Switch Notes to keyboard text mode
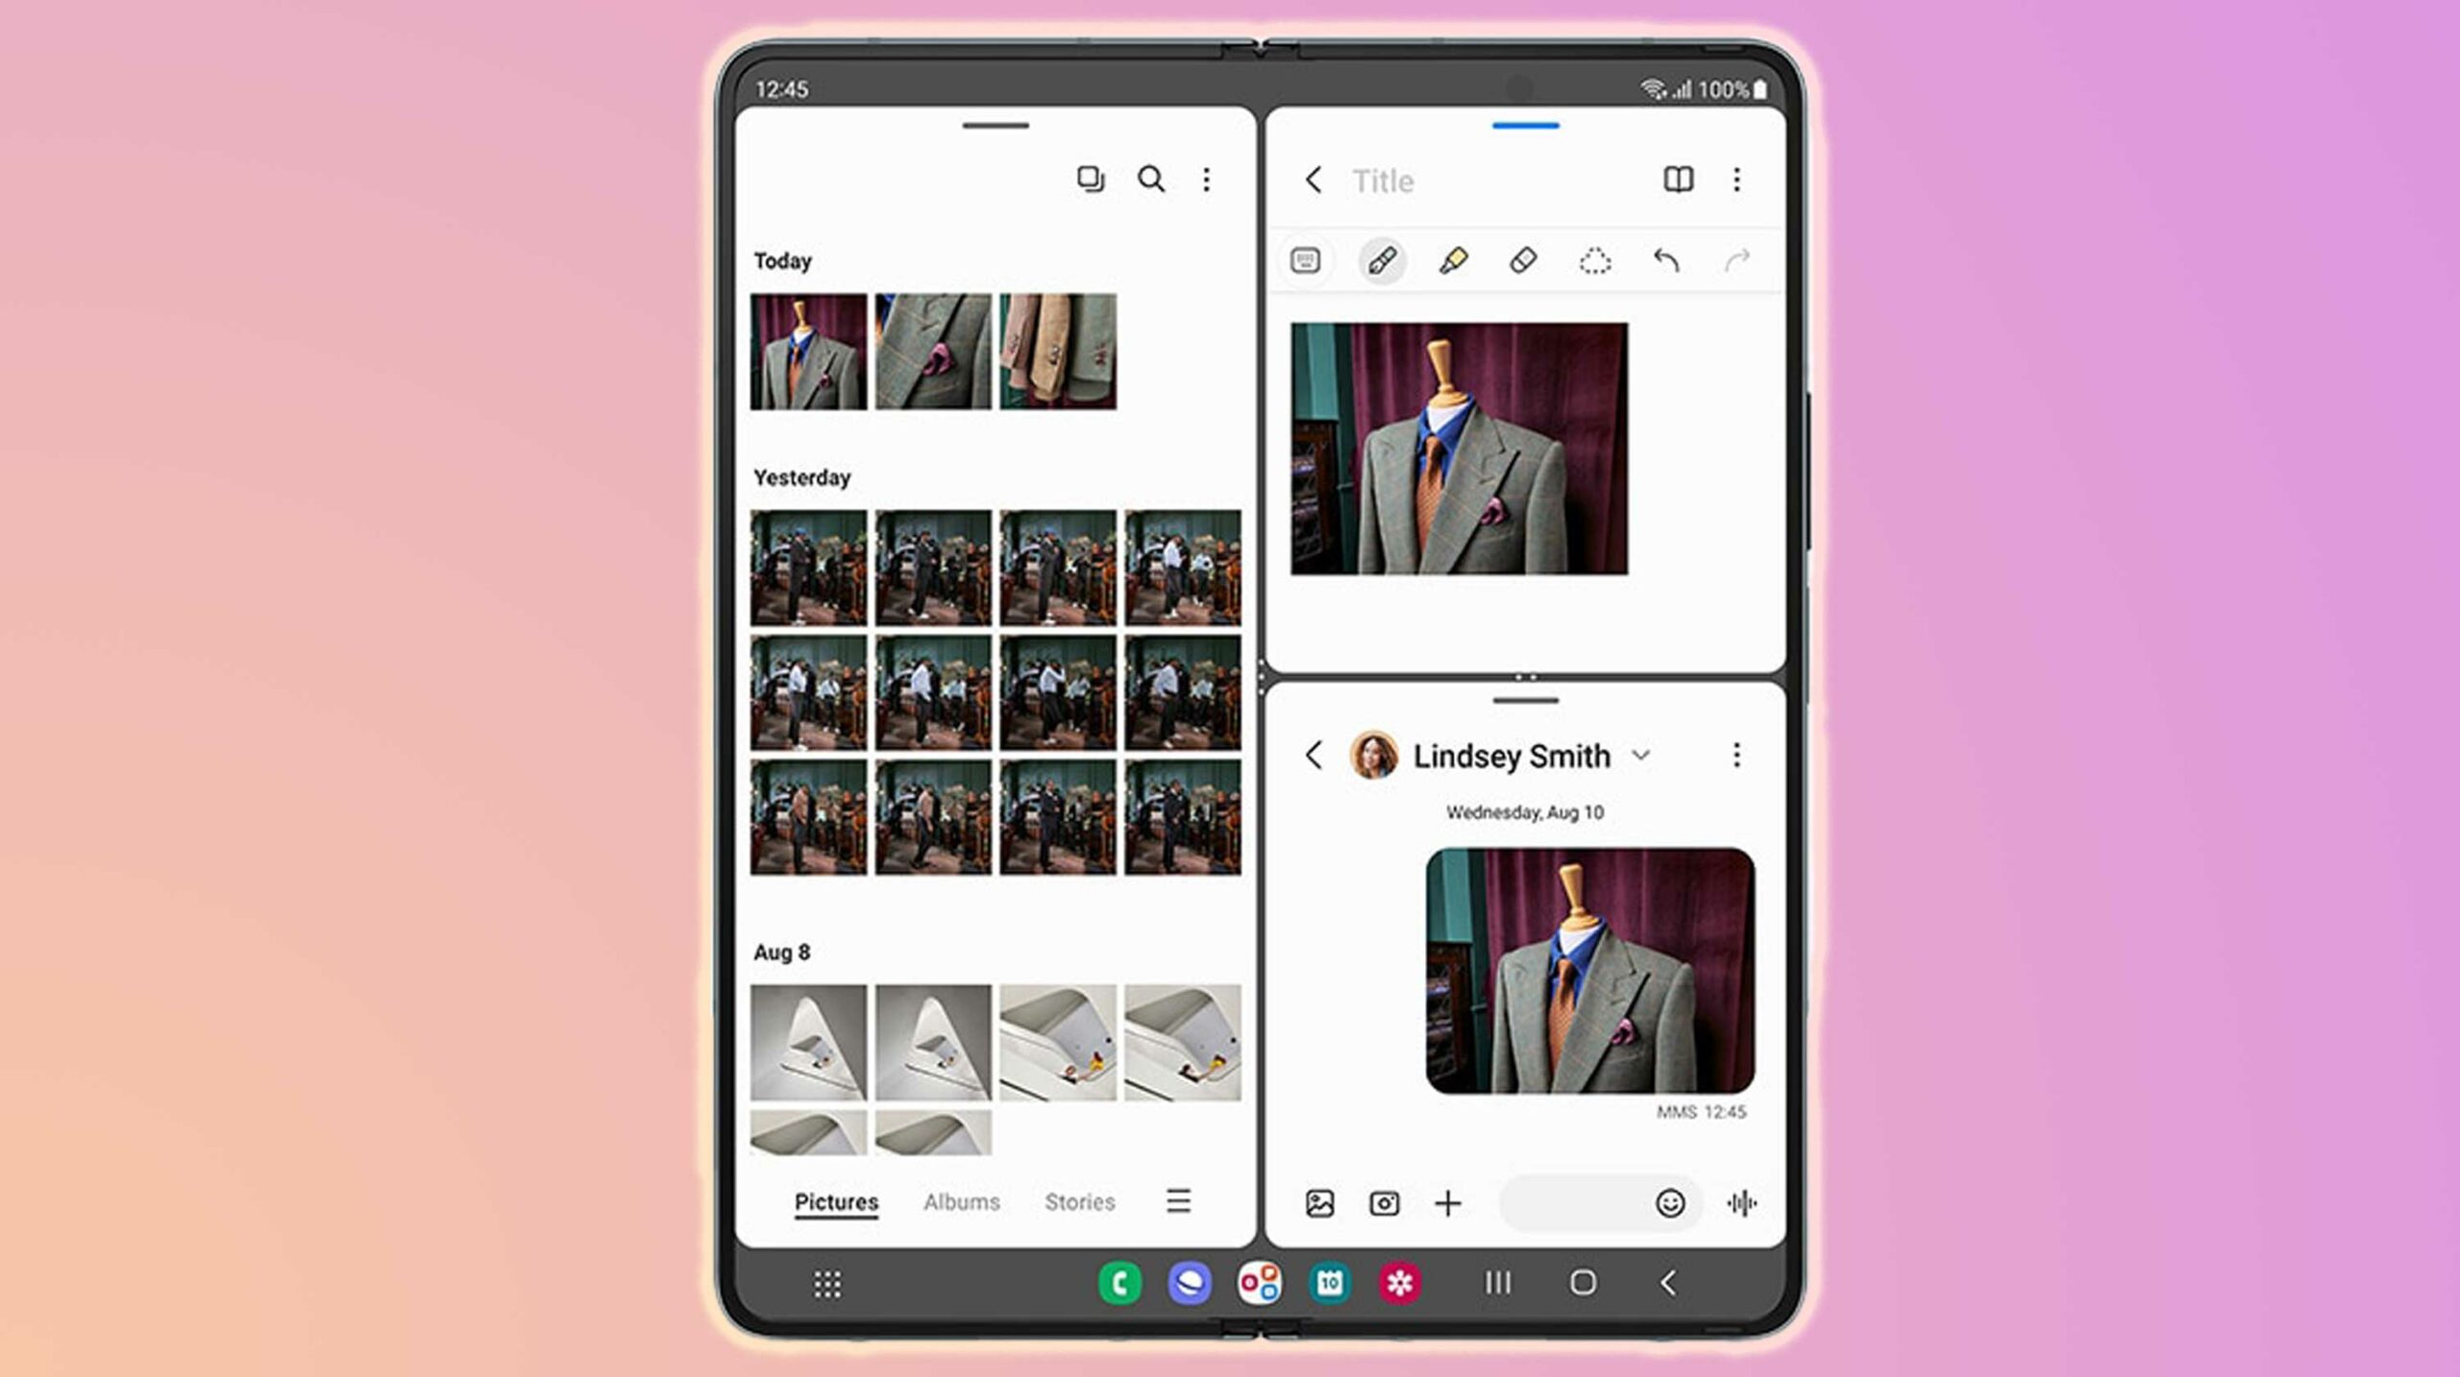This screenshot has height=1377, width=2460. click(x=1305, y=261)
